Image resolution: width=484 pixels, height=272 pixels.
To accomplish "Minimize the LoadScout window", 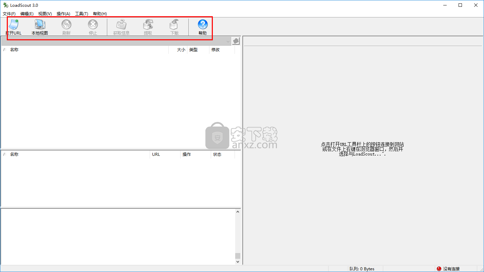I will pos(445,5).
